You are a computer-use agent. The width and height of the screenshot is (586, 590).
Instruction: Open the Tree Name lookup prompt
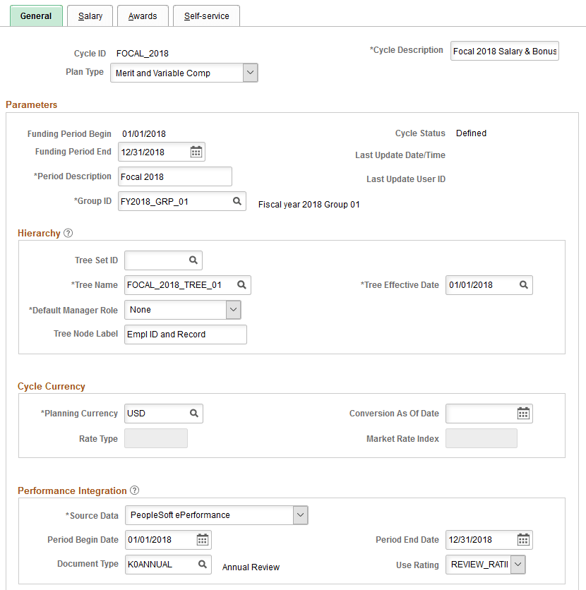coord(242,285)
